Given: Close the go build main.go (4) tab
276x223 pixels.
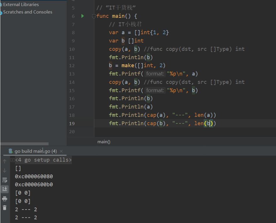Looking at the screenshot, I should click(x=61, y=151).
